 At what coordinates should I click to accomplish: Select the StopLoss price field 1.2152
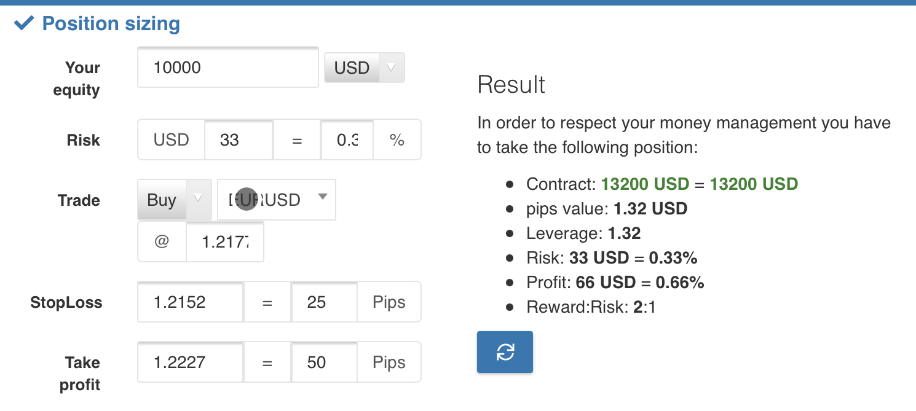[191, 302]
